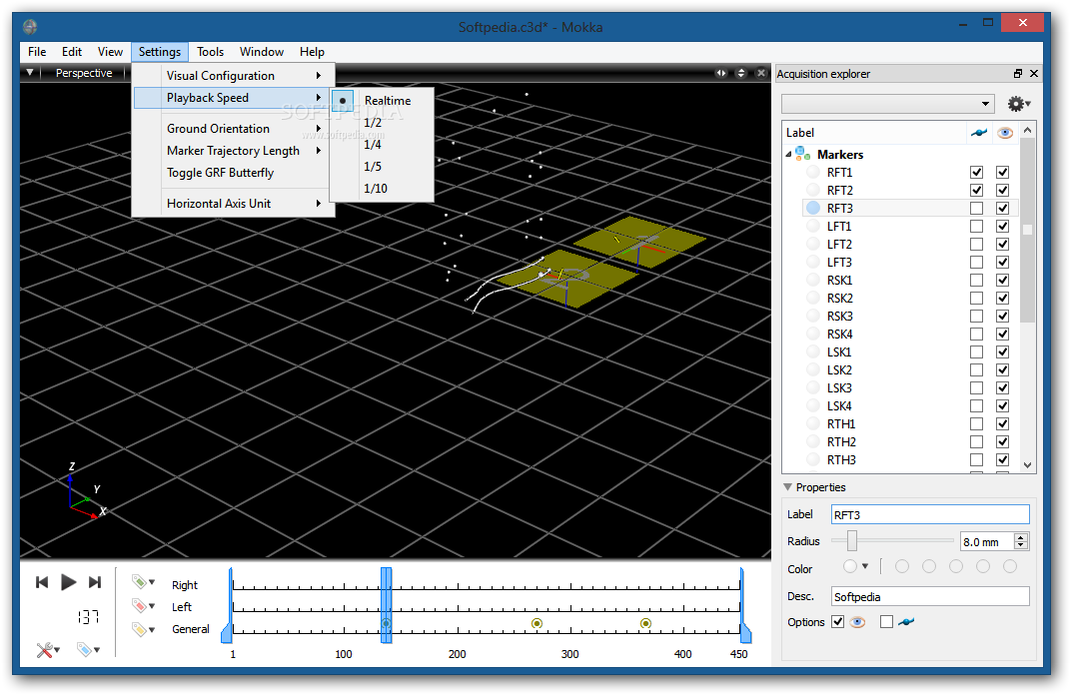1071x695 pixels.
Task: Expand Marker Trajectory Length submenu
Action: pyautogui.click(x=233, y=150)
